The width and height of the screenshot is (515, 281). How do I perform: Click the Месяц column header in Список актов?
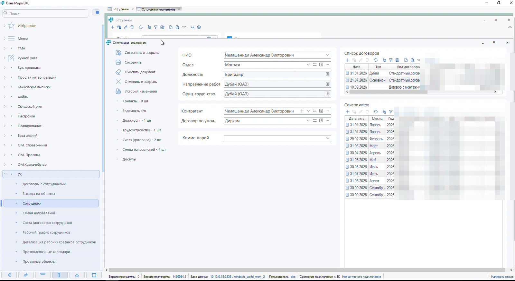click(377, 119)
